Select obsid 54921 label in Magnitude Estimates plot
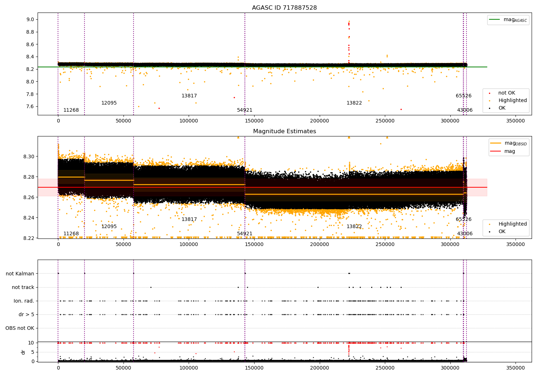The image size is (537, 376). pos(245,233)
